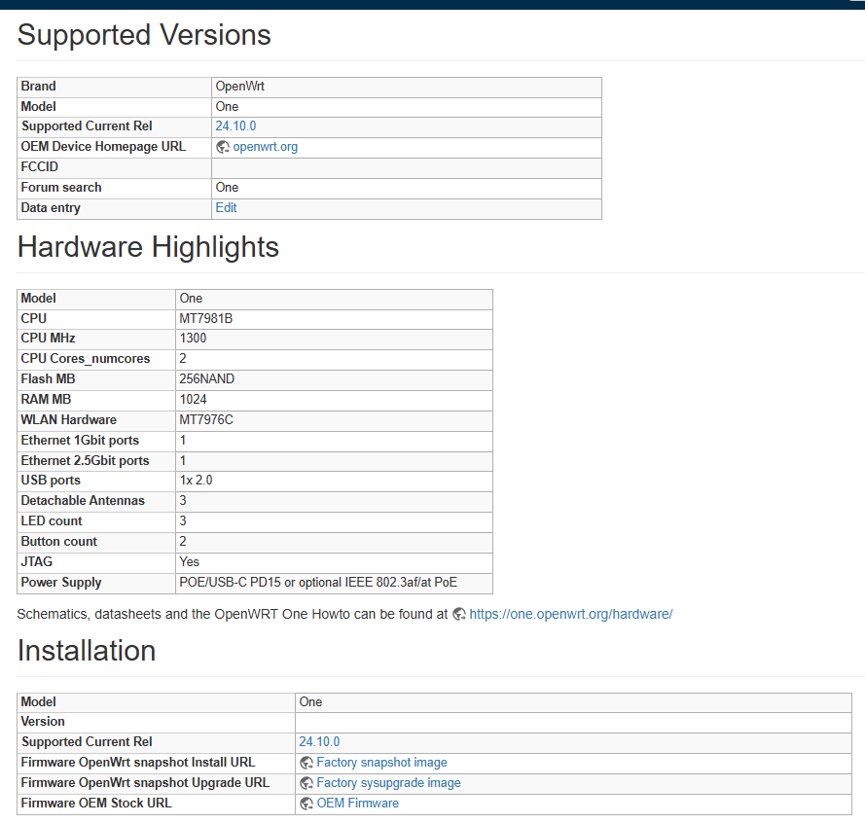Click the LED count label
The image size is (865, 823).
52,521
